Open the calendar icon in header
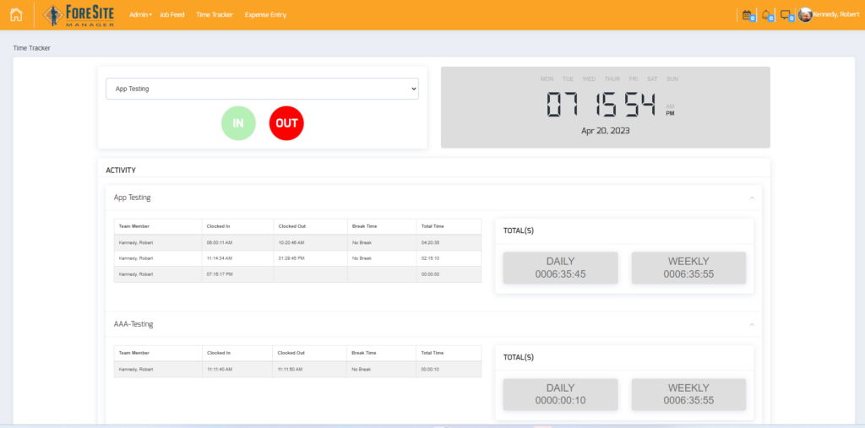 tap(747, 14)
